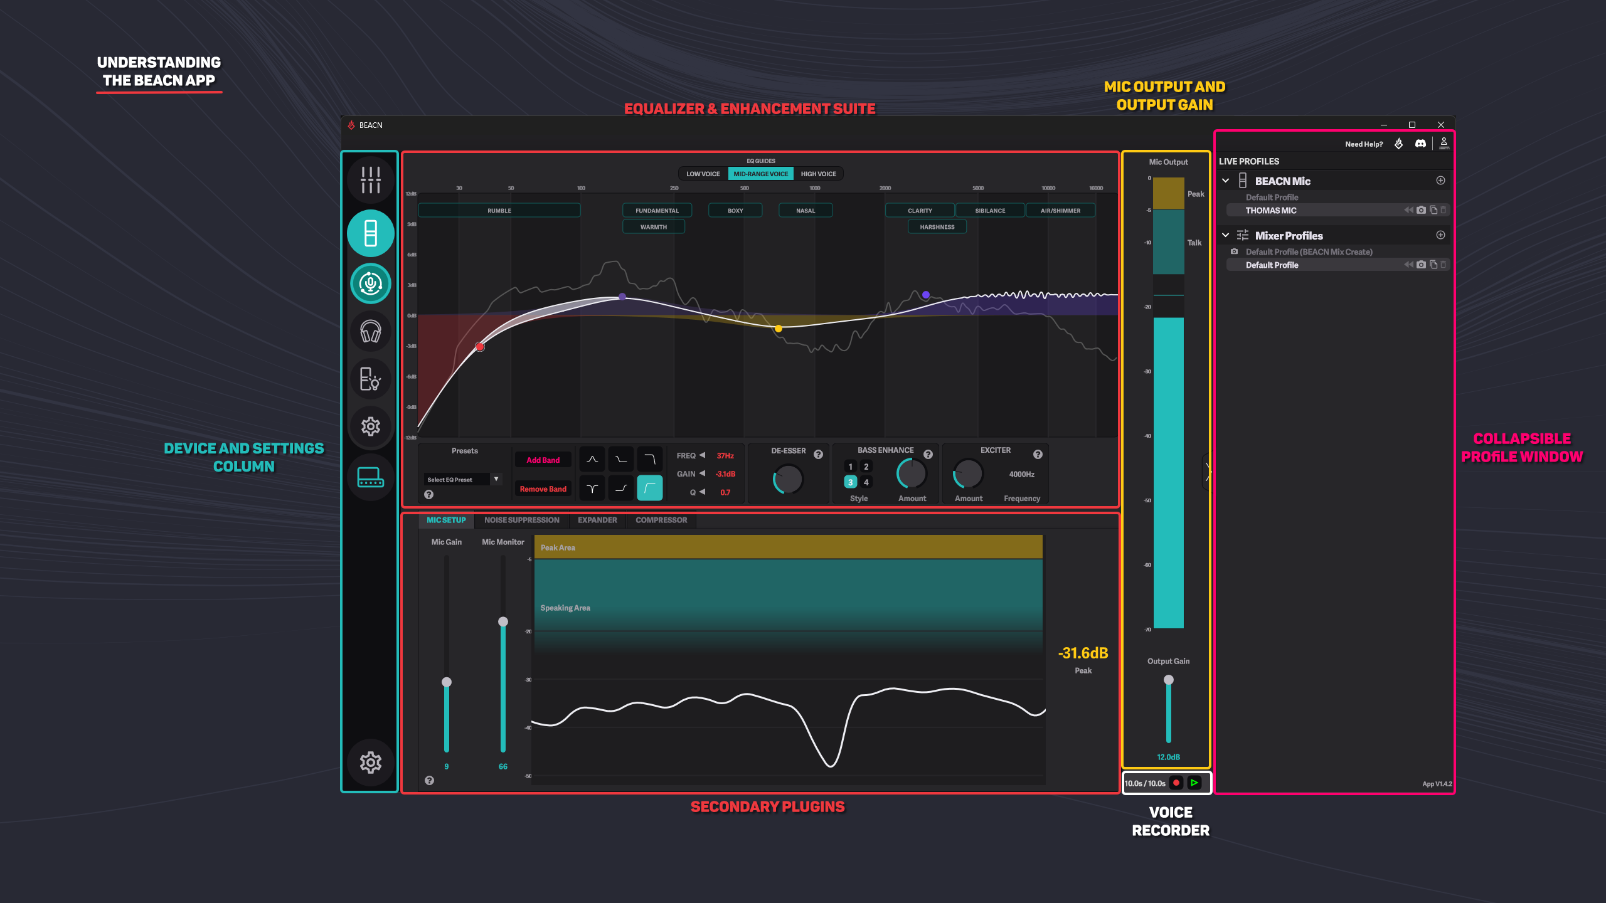Select the notch filter band shape
This screenshot has height=903, width=1606.
[x=592, y=488]
